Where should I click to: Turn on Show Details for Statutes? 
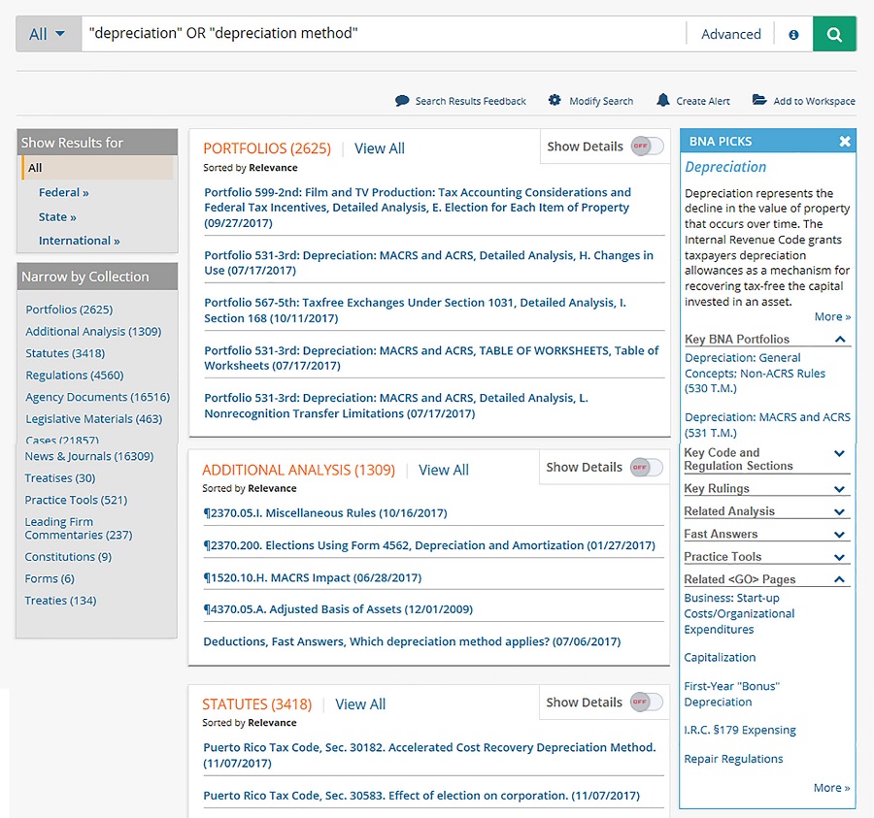(647, 703)
